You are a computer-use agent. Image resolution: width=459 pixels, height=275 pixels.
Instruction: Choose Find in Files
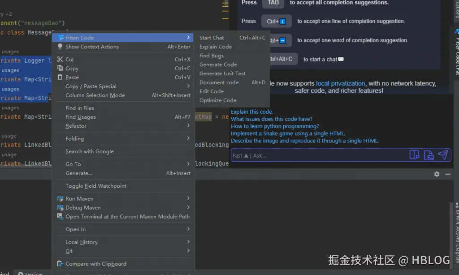(x=123, y=108)
